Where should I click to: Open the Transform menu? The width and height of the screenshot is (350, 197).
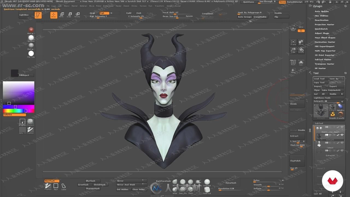(159, 6)
